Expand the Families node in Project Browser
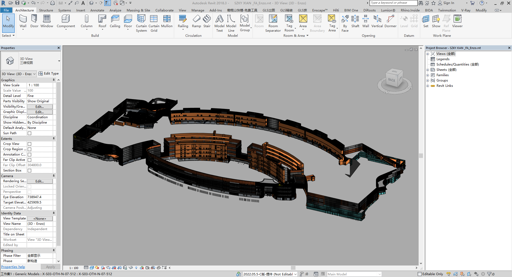 coord(428,75)
